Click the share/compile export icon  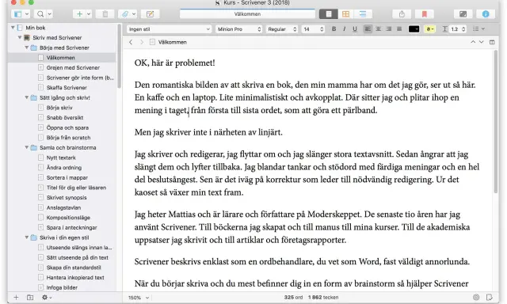click(402, 14)
